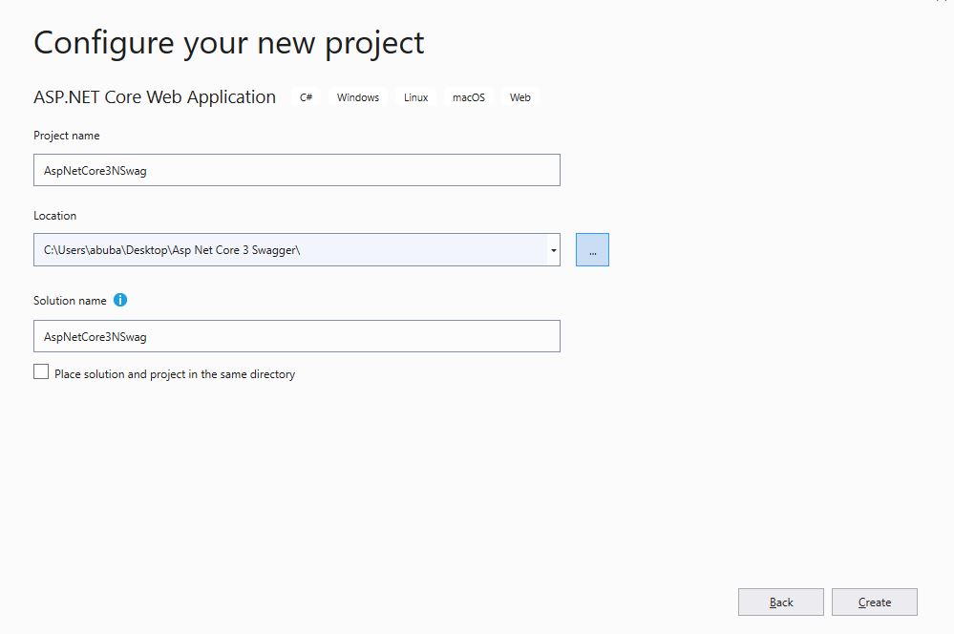Click the Solution name info icon
Screen dimensions: 954x634
tap(120, 300)
